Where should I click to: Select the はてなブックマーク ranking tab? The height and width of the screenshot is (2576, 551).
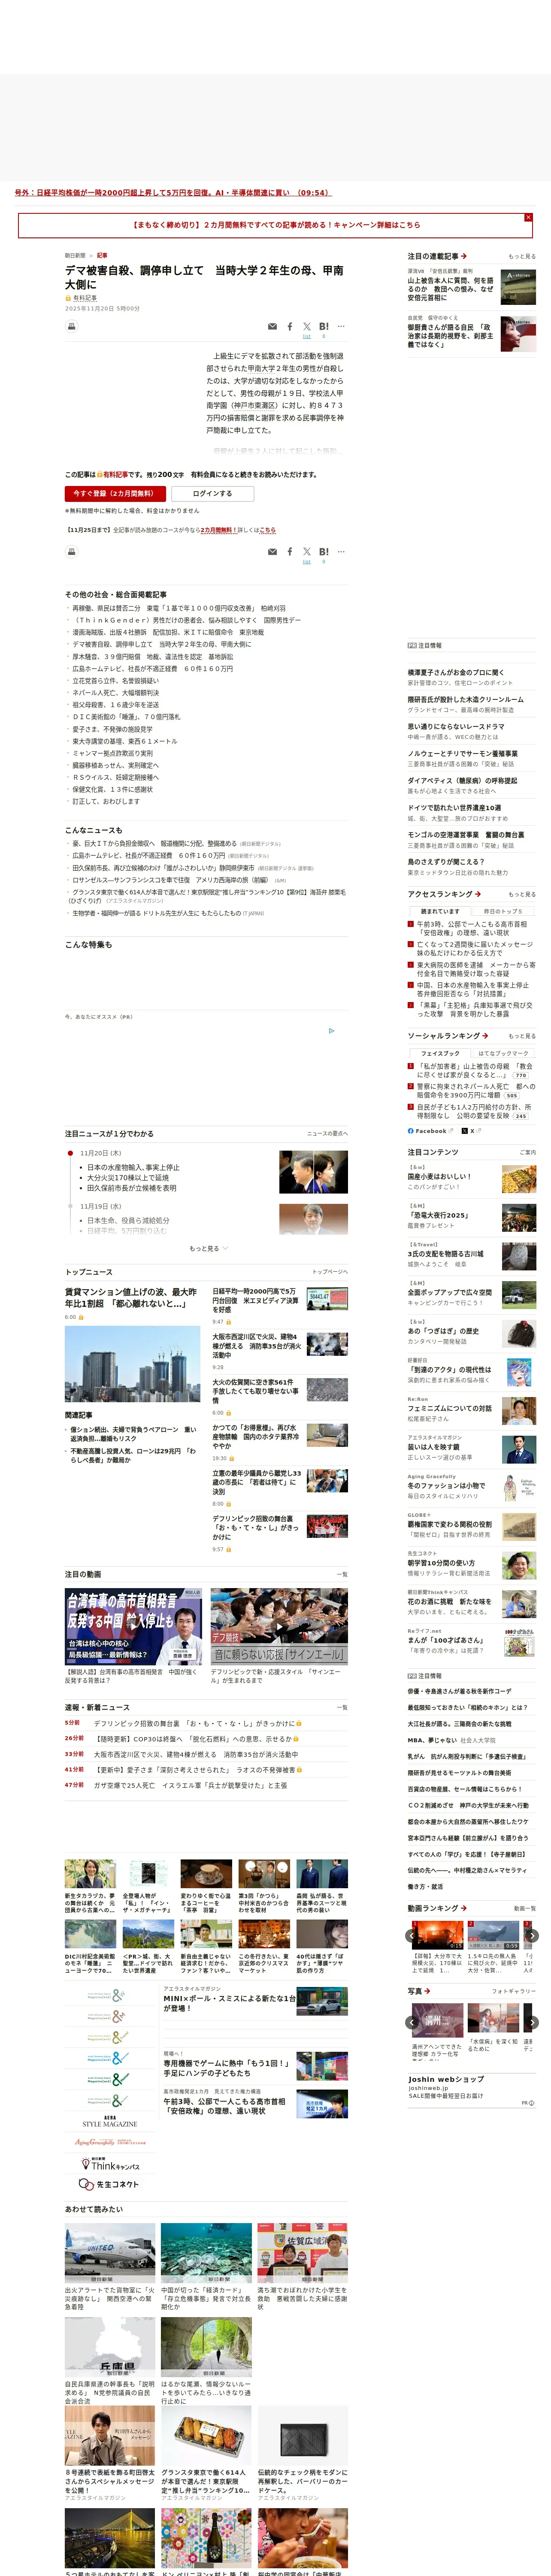click(503, 1053)
